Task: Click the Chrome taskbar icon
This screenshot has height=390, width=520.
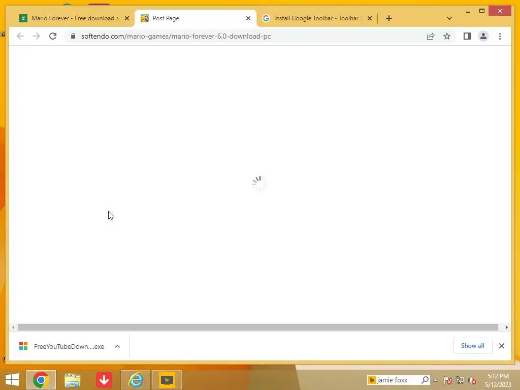Action: [41, 380]
